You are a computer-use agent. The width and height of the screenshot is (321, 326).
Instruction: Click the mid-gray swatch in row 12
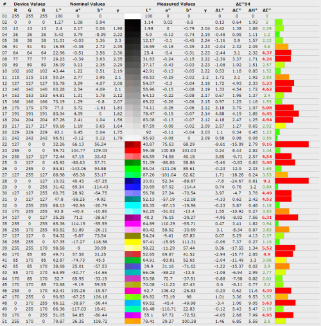pyautogui.click(x=133, y=83)
